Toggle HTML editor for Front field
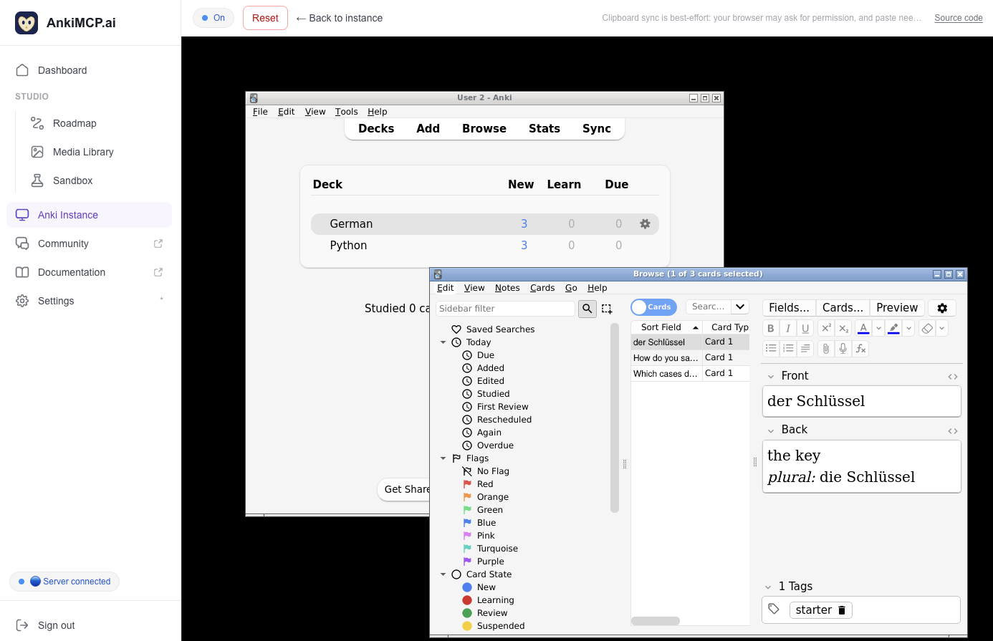The height and width of the screenshot is (641, 993). [953, 377]
